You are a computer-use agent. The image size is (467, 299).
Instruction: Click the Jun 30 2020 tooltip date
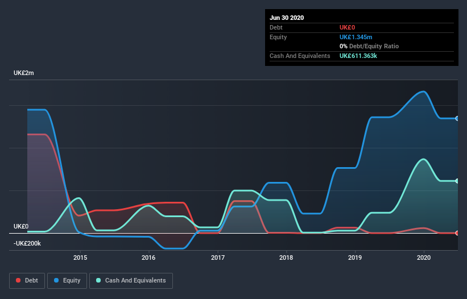coord(287,18)
